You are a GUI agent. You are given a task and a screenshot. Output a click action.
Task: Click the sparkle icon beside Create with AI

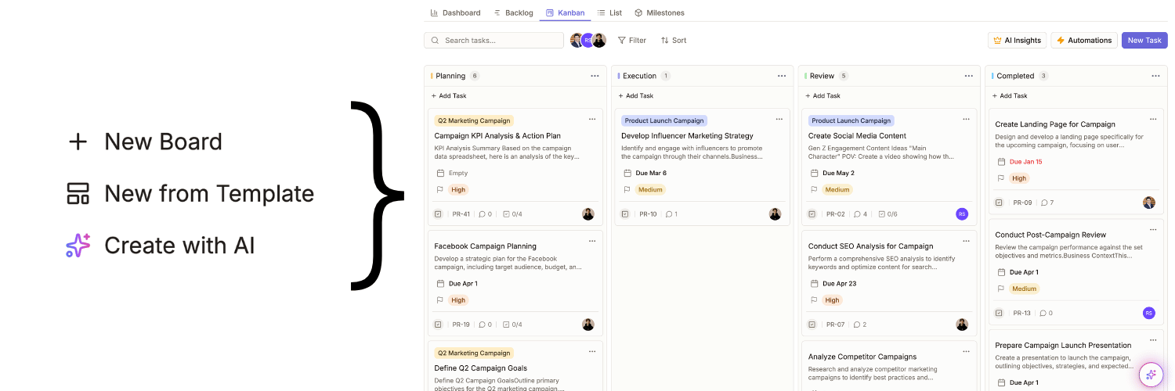pyautogui.click(x=78, y=246)
